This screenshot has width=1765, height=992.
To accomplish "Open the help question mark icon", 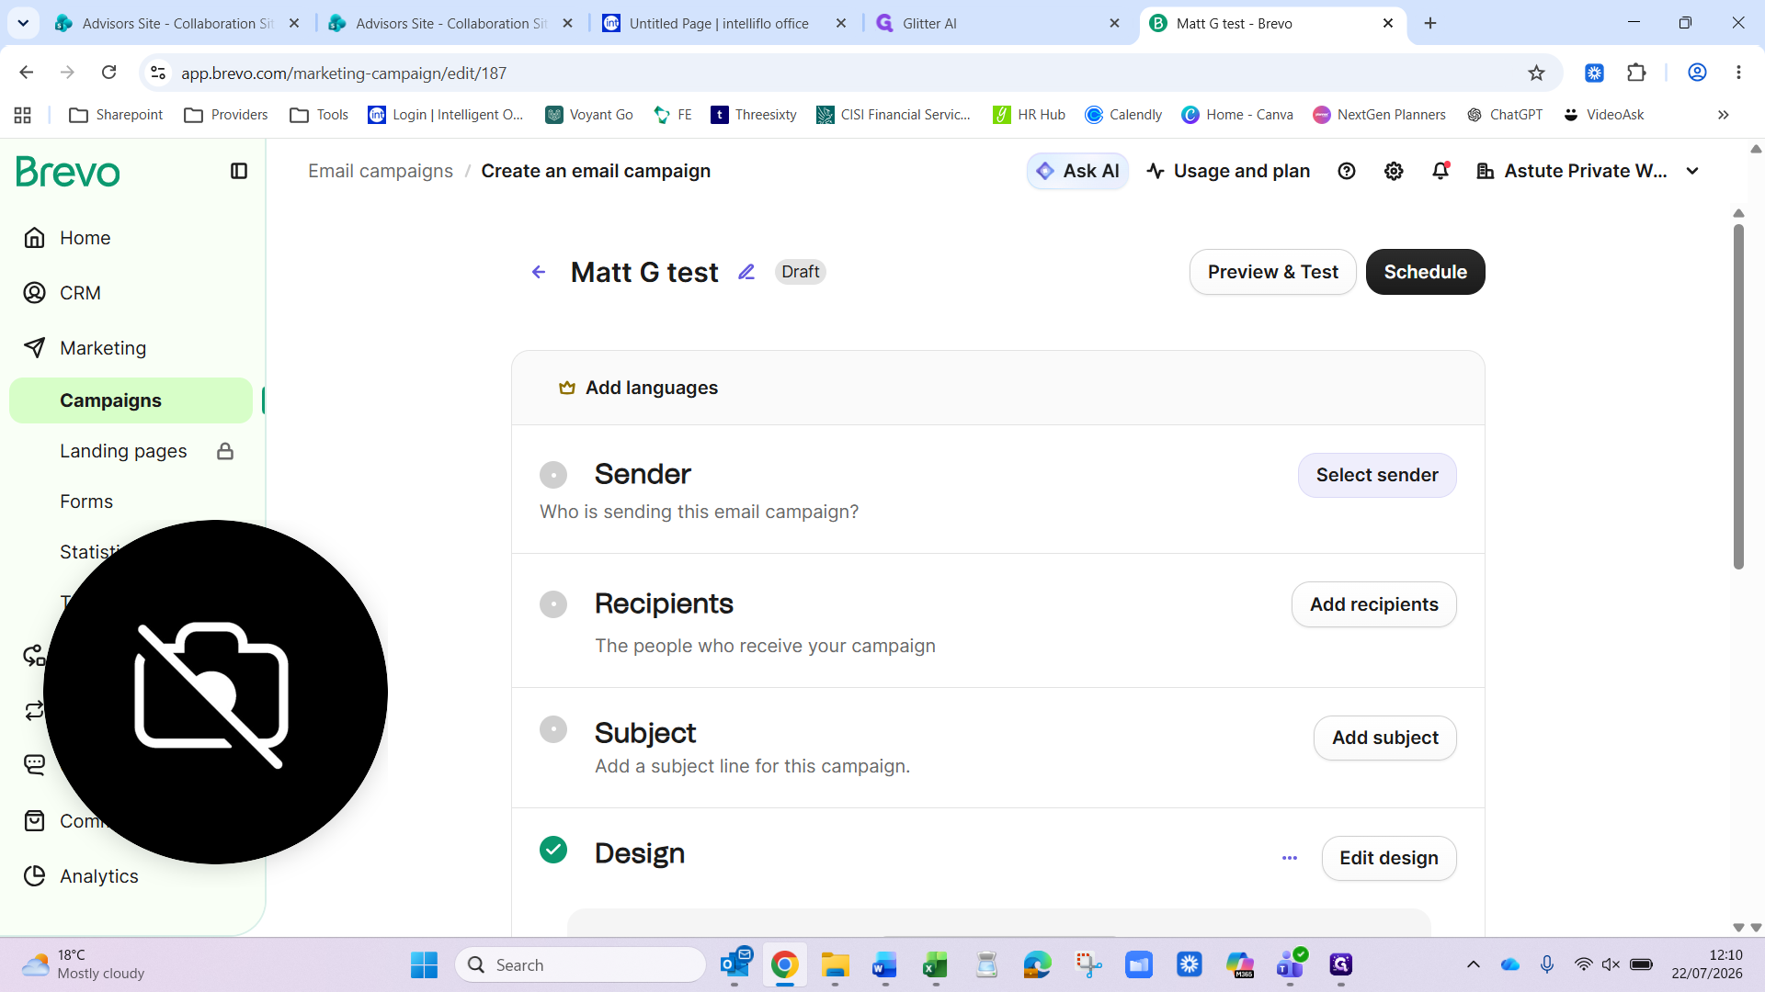I will 1347,171.
